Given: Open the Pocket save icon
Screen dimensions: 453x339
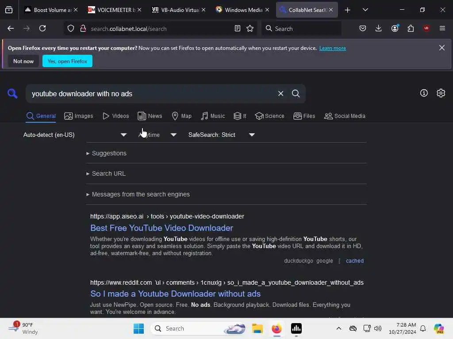Looking at the screenshot, I should [x=363, y=28].
